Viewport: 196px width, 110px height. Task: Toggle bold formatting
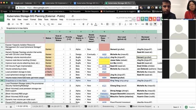(83, 24)
